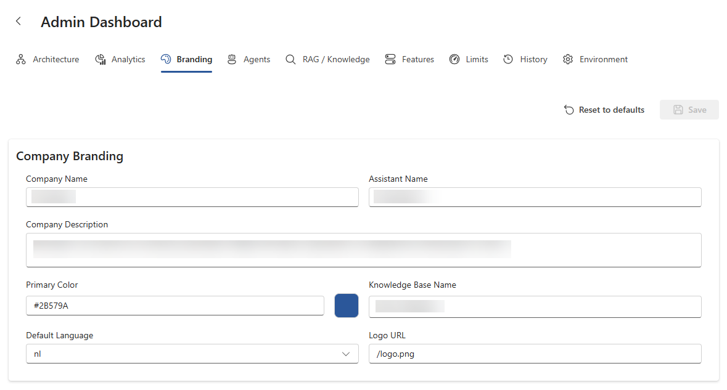Click Reset to defaults

tap(611, 109)
